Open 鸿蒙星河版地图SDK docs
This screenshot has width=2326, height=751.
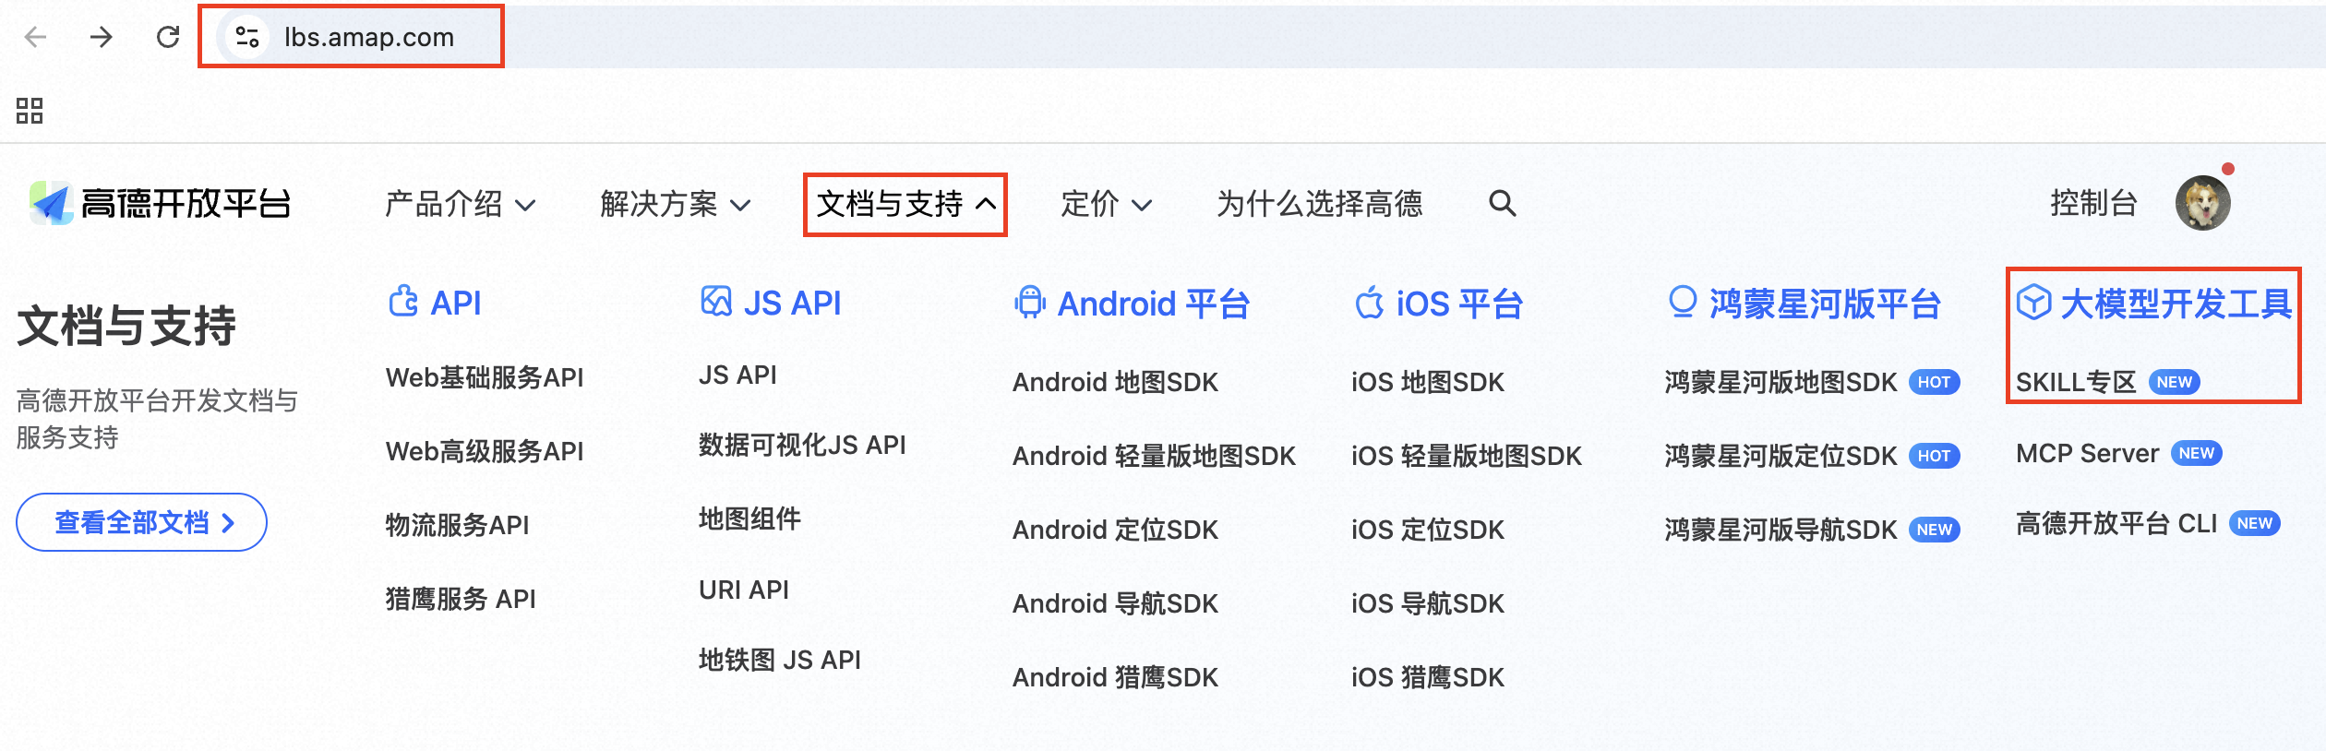point(1780,382)
